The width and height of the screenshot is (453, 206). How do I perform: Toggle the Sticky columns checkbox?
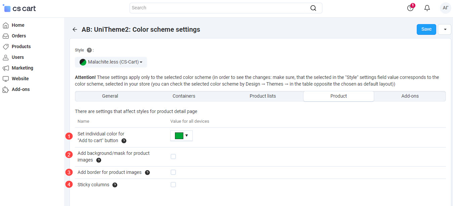tap(173, 185)
